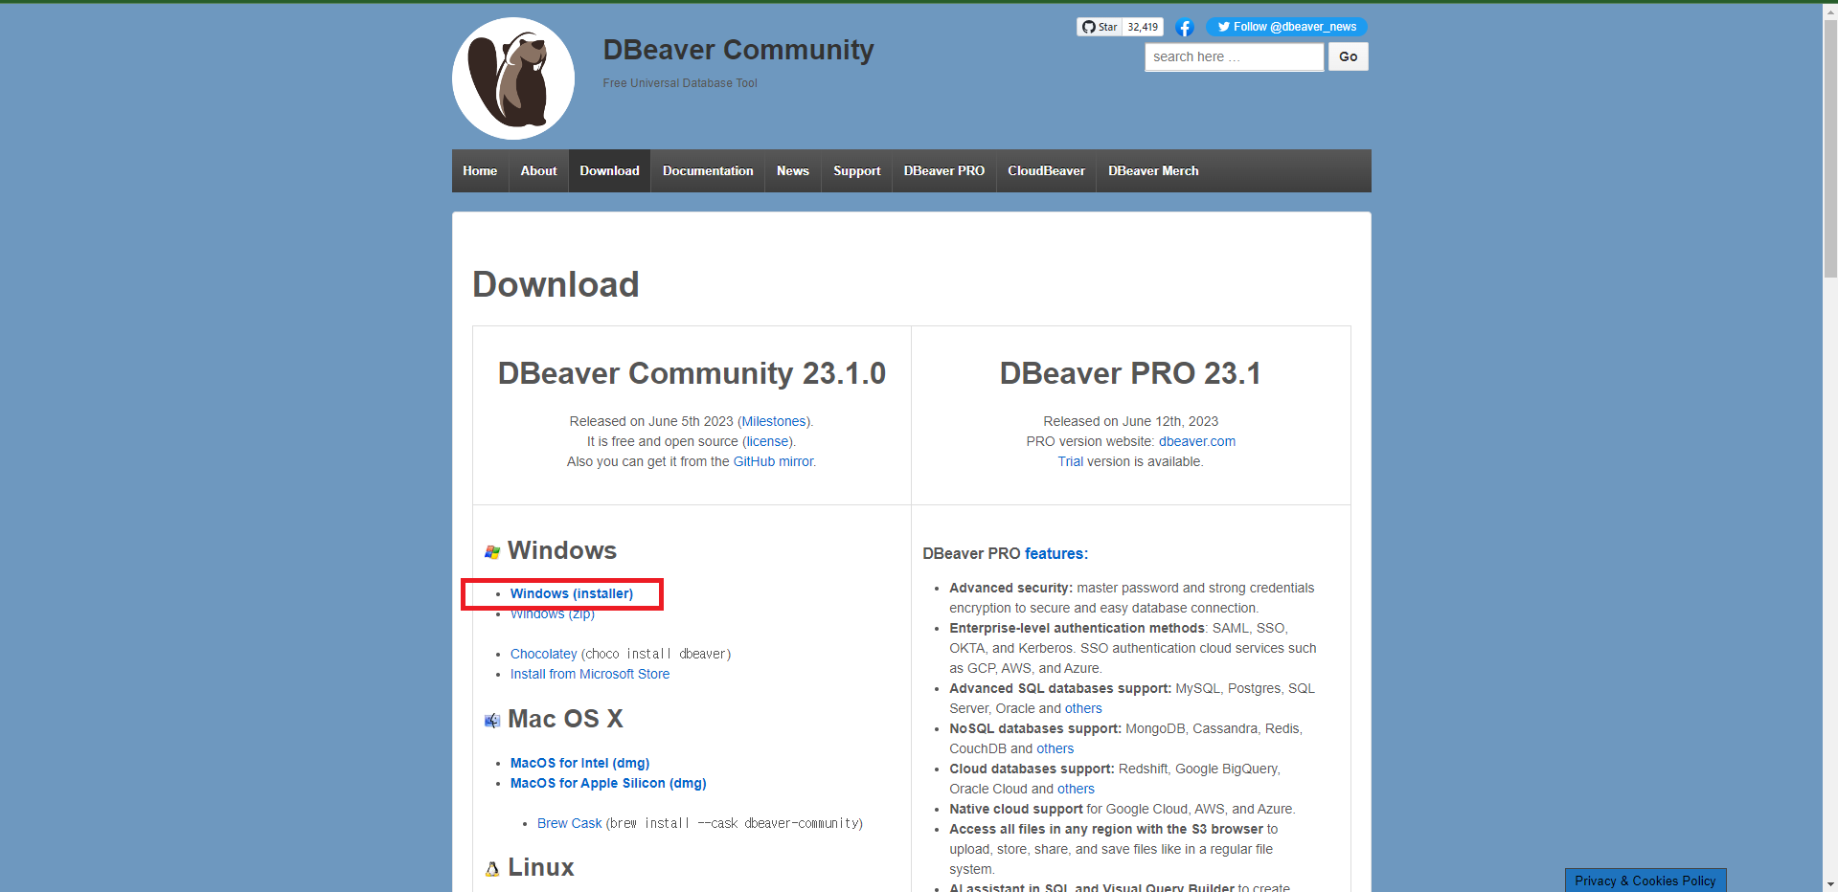1838x892 pixels.
Task: Open the 'others' link after Oracle and
Action: pos(1083,708)
